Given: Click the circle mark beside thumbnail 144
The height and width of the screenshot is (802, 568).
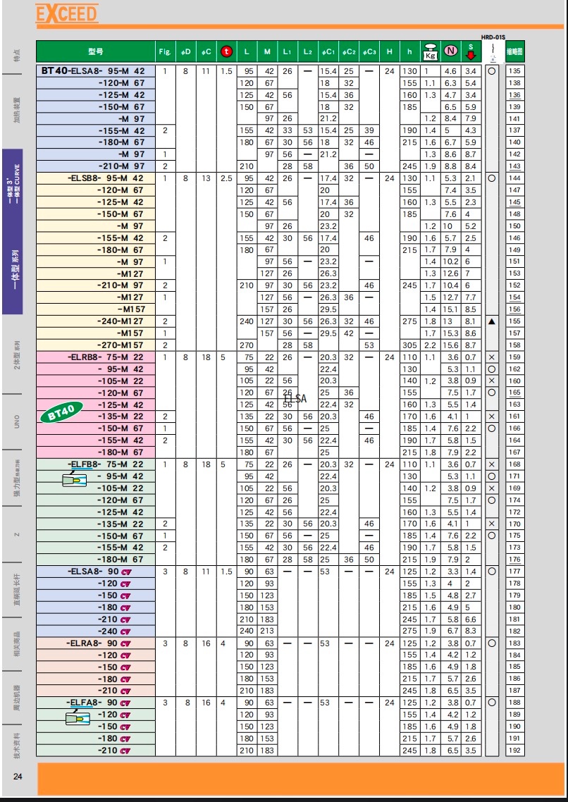Looking at the screenshot, I should (x=491, y=178).
